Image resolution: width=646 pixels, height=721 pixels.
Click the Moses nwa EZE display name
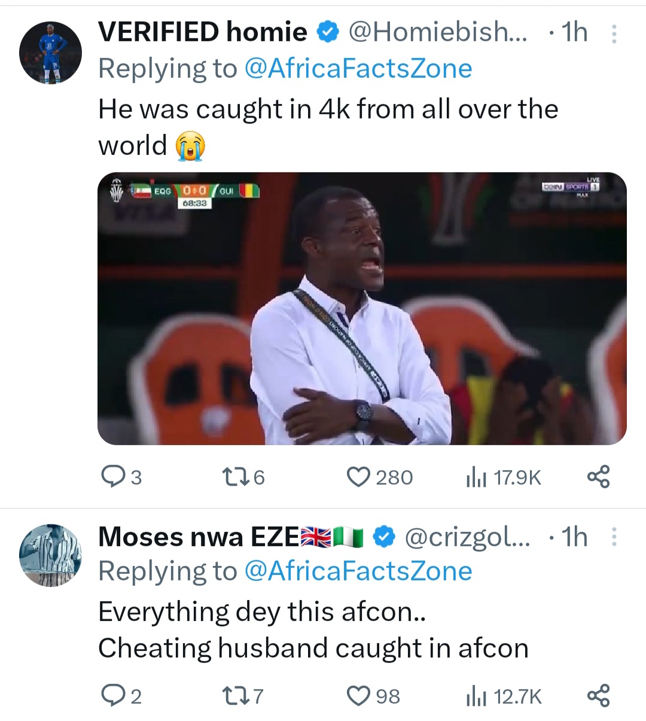click(x=197, y=537)
